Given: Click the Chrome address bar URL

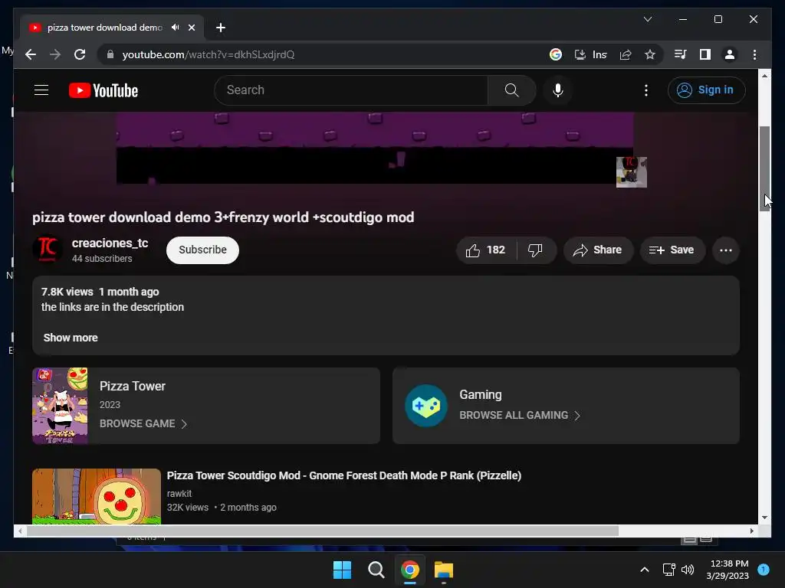Looking at the screenshot, I should click(x=209, y=54).
